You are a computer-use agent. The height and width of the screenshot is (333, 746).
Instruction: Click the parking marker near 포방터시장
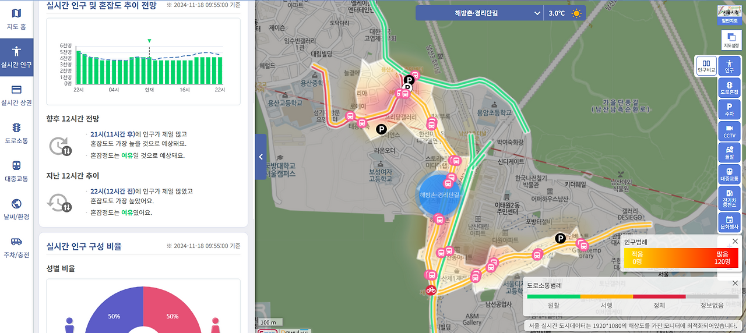(560, 238)
